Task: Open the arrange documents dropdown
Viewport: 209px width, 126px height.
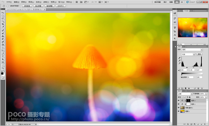Action: point(101,2)
